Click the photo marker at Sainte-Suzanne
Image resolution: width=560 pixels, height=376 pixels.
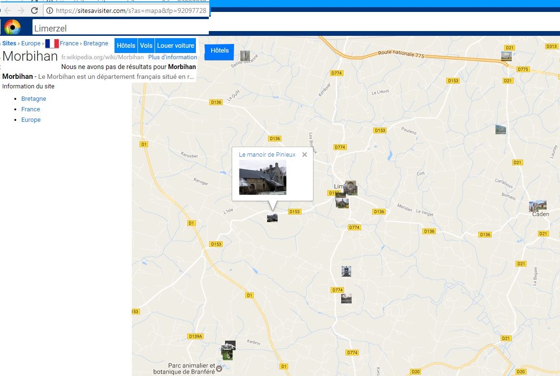pyautogui.click(x=245, y=56)
